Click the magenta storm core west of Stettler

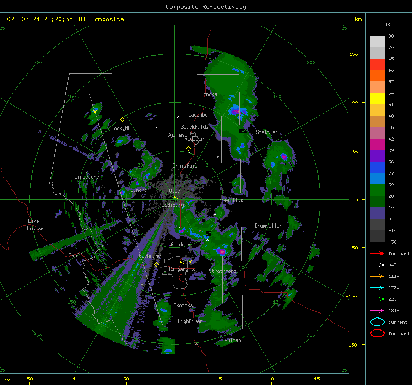tap(237, 112)
